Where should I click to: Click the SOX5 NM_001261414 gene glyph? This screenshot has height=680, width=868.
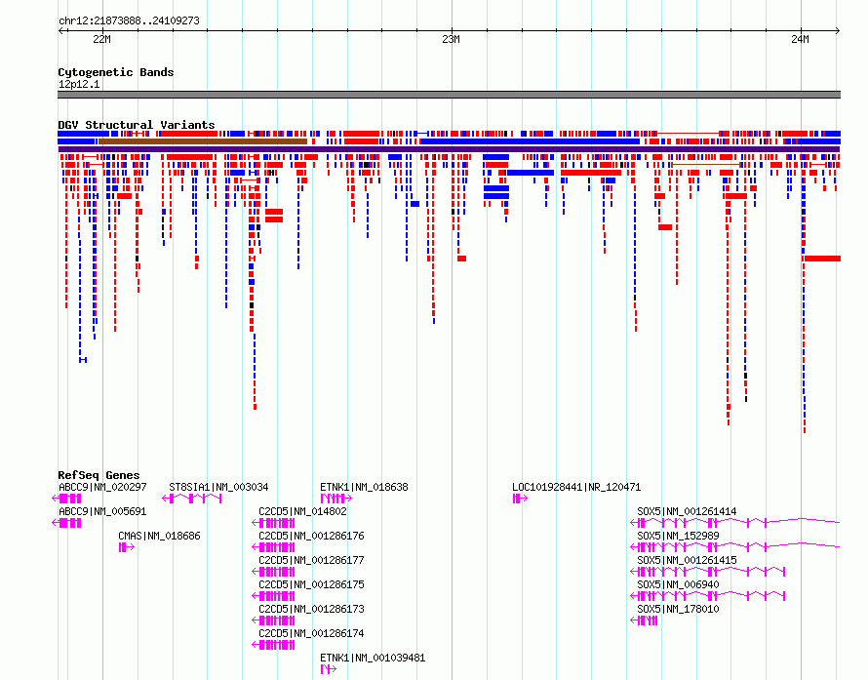point(735,523)
